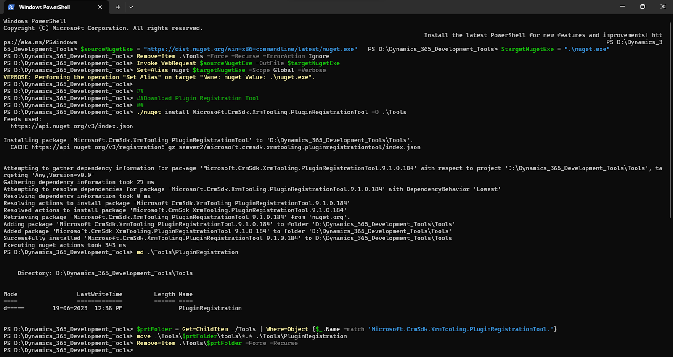The image size is (673, 357).
Task: Click the "d-----" mode value
Action: (14, 308)
